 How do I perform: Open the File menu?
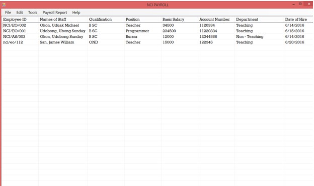[x=8, y=13]
